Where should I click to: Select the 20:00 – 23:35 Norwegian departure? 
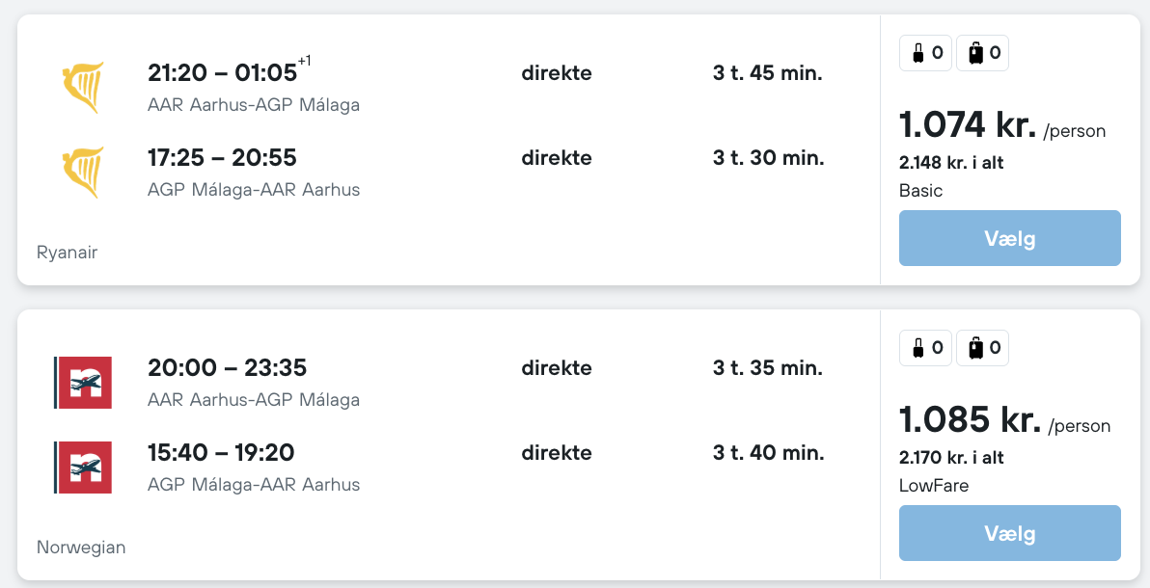[227, 368]
